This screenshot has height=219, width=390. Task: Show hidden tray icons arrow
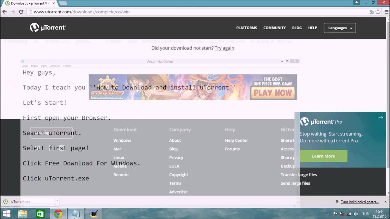coord(328,214)
